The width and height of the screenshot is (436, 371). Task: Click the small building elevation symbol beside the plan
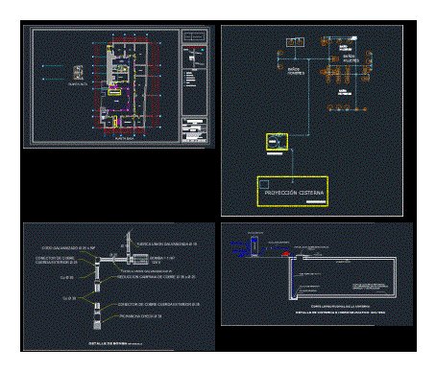78,73
